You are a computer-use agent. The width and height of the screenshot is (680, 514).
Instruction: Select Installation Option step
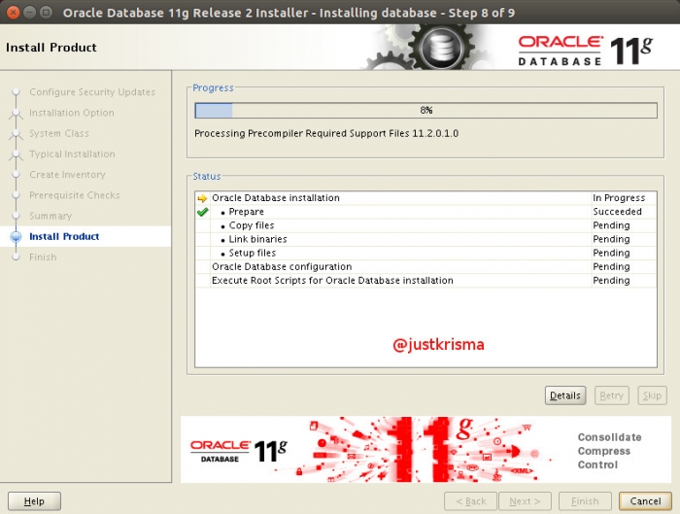click(x=72, y=113)
